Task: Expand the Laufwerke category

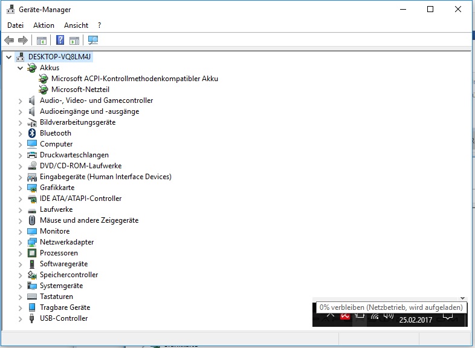Action: point(21,210)
